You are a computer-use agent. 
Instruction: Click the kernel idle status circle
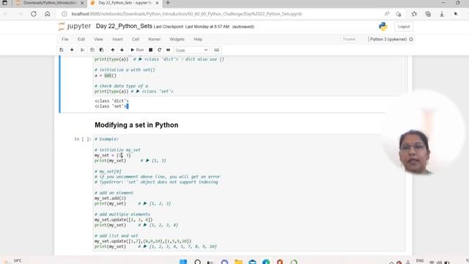tap(411, 39)
